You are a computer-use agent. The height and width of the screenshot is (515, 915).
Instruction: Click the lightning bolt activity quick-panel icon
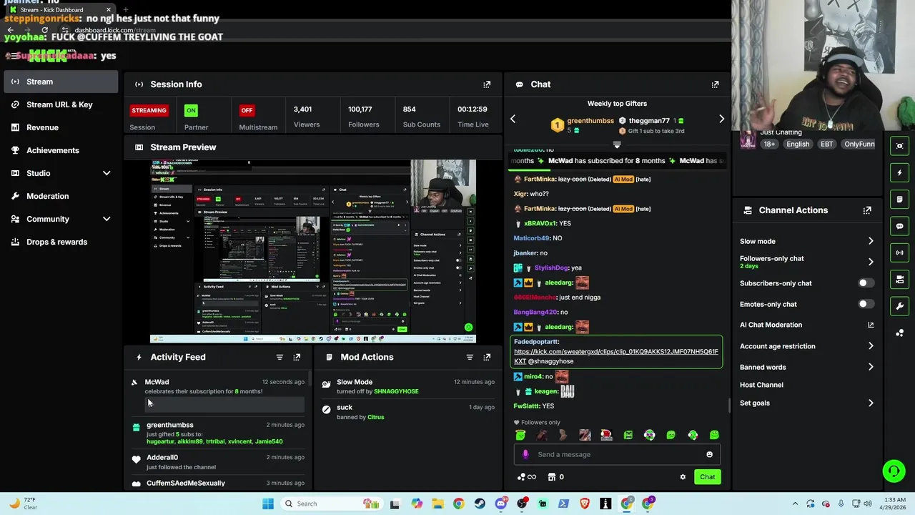[x=900, y=172]
